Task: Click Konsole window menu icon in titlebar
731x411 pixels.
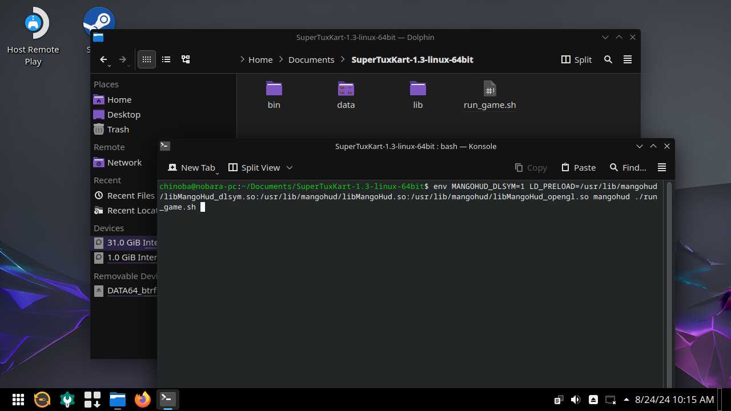Action: tap(164, 146)
